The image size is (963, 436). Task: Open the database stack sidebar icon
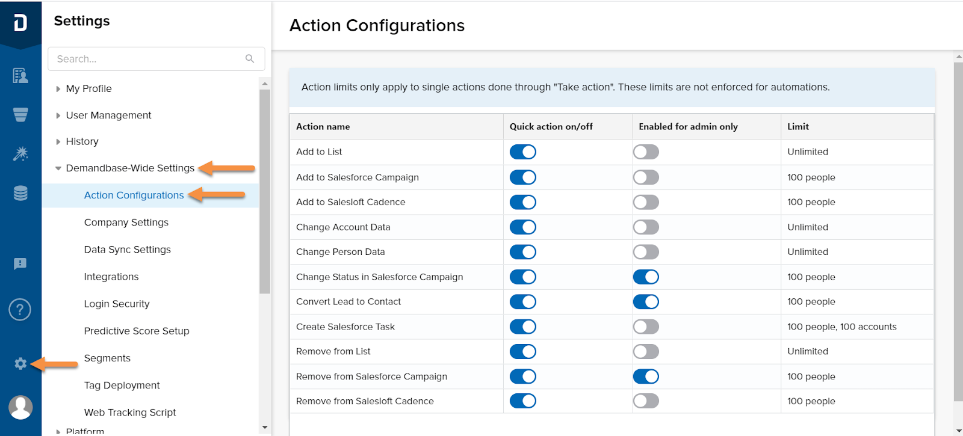click(20, 193)
